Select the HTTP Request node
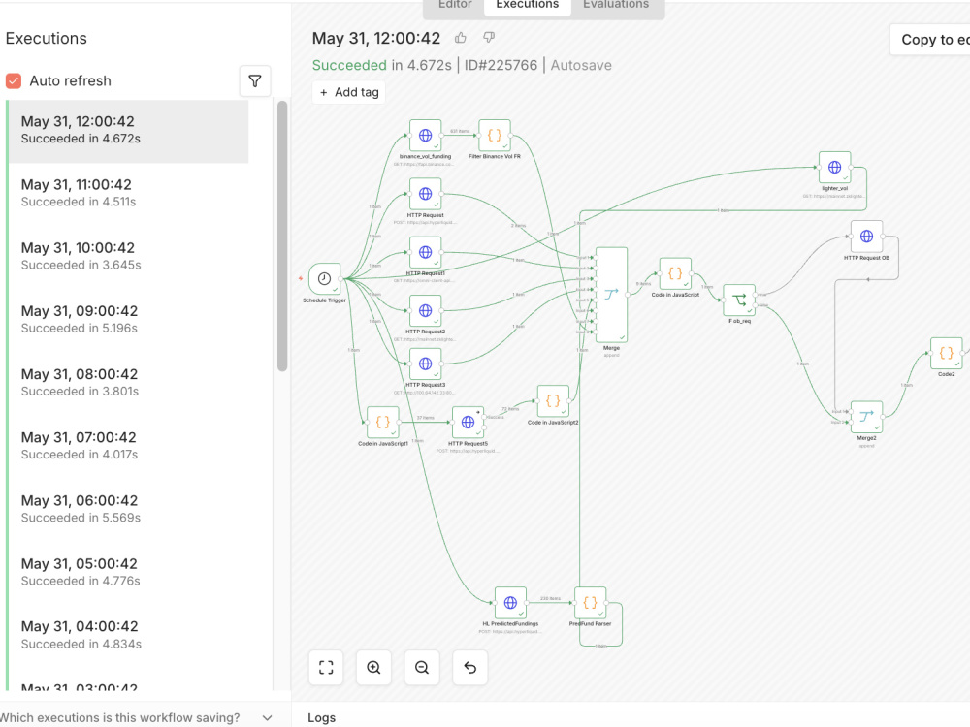This screenshot has width=970, height=727. (x=426, y=194)
